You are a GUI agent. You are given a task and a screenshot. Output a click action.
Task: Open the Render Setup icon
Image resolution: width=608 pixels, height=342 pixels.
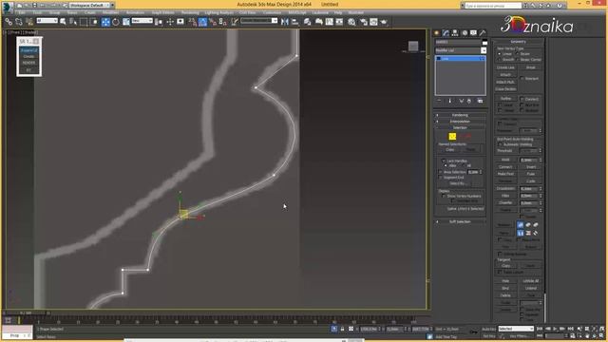point(363,22)
